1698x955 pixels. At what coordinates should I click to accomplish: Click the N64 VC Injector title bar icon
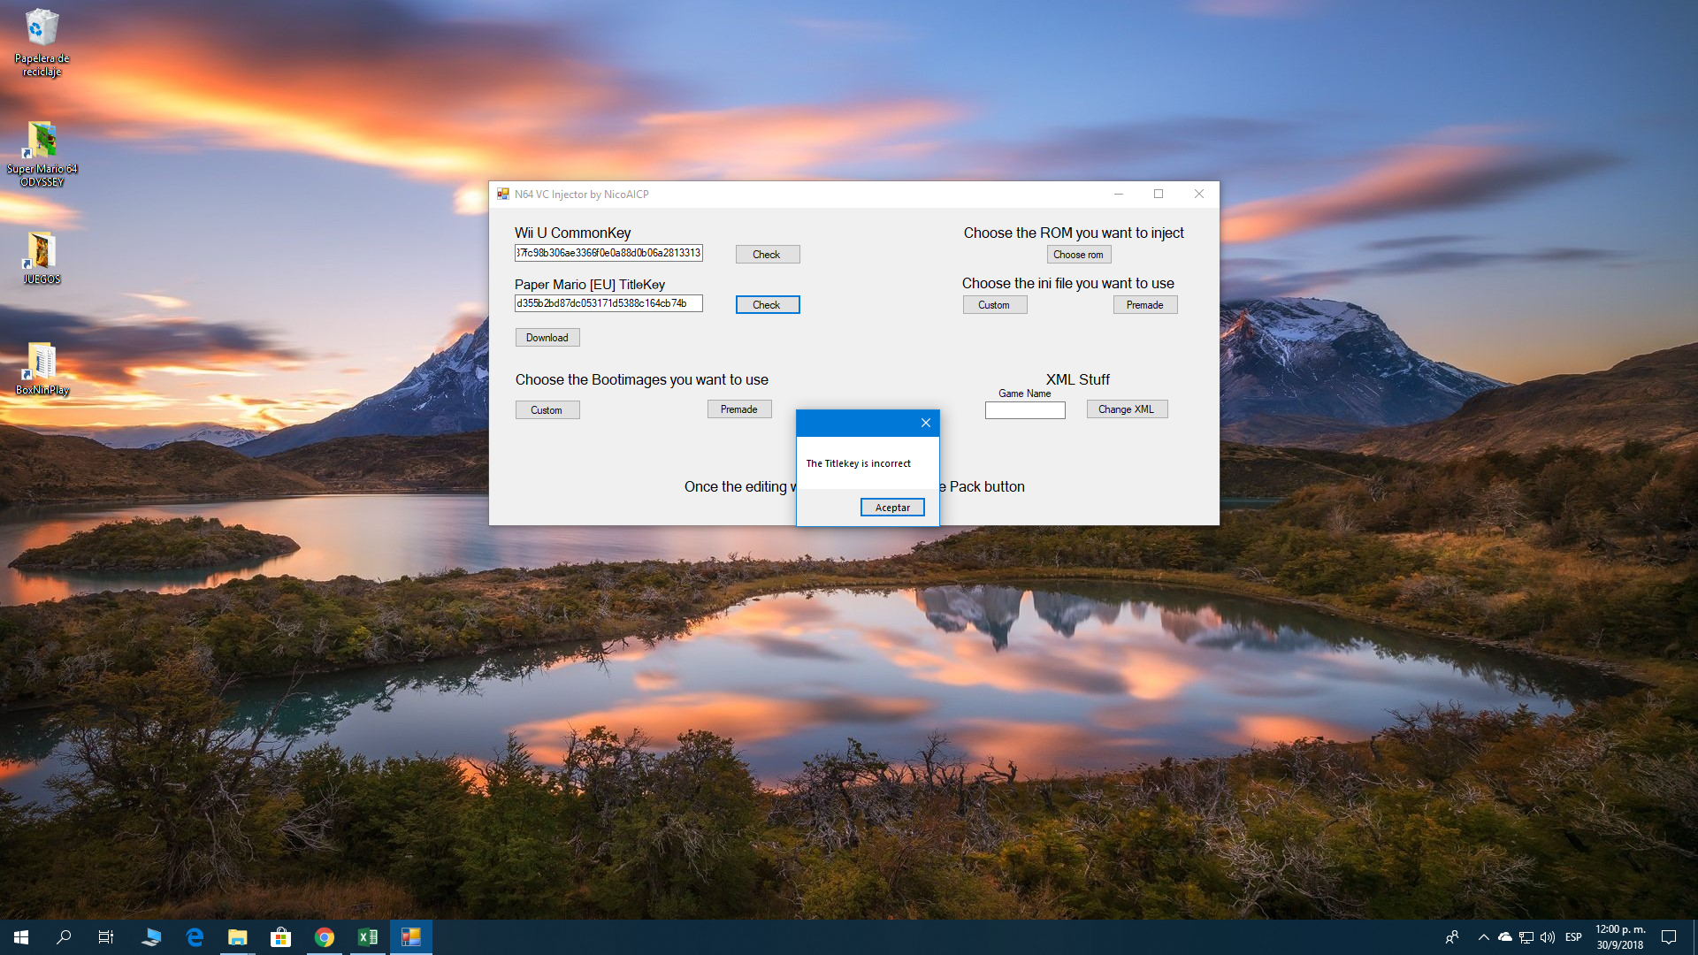pyautogui.click(x=503, y=195)
